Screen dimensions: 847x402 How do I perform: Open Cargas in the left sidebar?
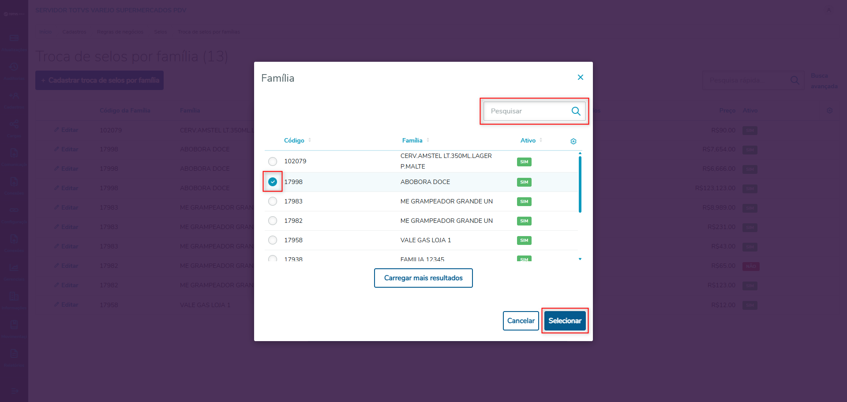click(x=14, y=129)
